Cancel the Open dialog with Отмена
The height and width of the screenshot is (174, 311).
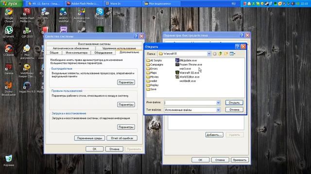tap(234, 110)
